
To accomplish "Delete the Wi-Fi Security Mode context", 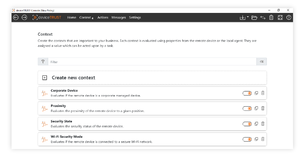I will pyautogui.click(x=263, y=139).
